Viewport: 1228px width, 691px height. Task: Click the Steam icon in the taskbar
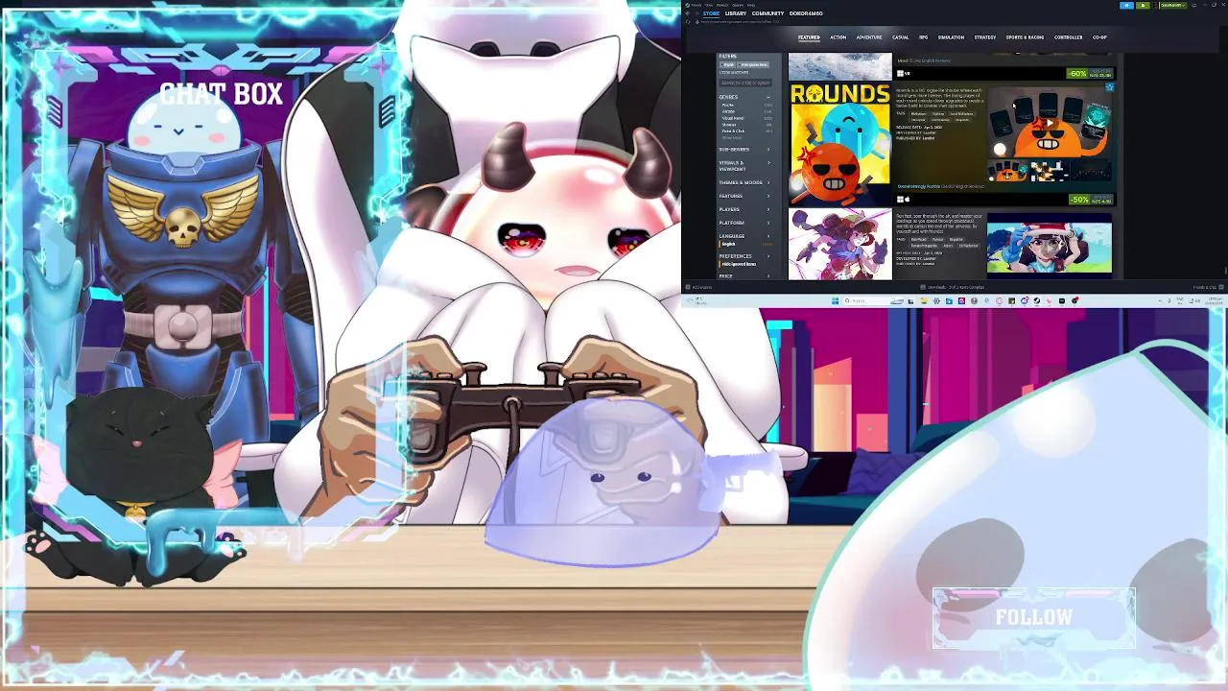1036,301
